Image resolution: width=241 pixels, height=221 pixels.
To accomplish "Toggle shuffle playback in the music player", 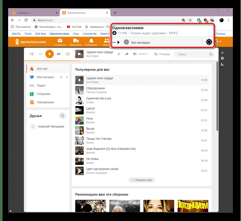I will (x=31, y=54).
